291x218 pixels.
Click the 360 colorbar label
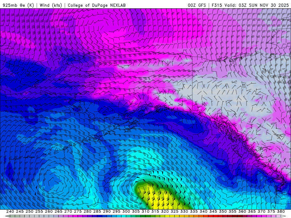pos(242,211)
